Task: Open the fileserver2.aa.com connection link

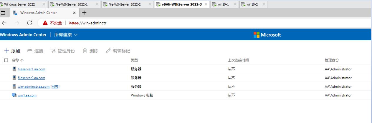Action: point(32,78)
